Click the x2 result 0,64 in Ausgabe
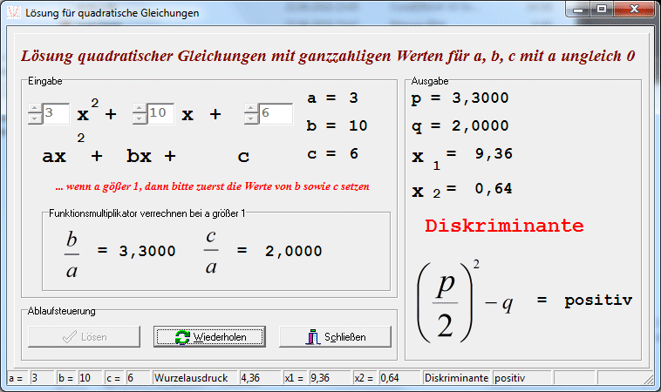661x392 pixels. [x=494, y=189]
